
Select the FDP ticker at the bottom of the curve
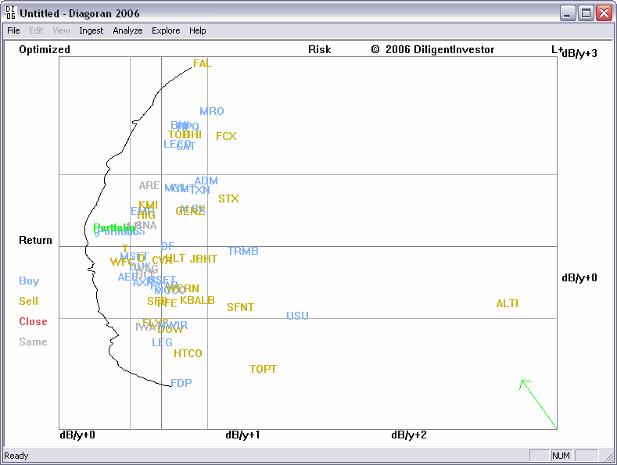[x=181, y=384]
